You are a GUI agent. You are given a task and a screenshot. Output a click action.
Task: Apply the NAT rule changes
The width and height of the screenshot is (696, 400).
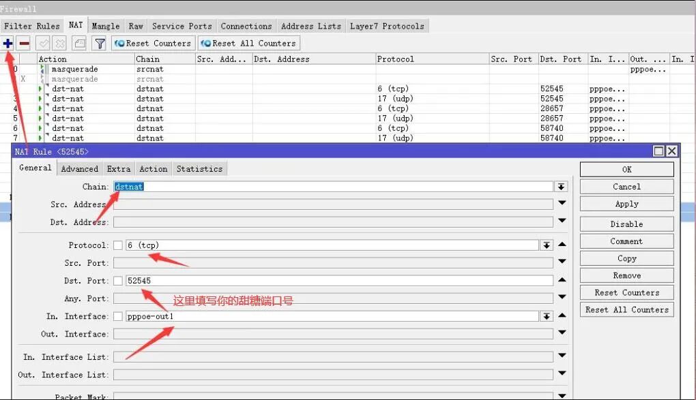click(x=625, y=203)
